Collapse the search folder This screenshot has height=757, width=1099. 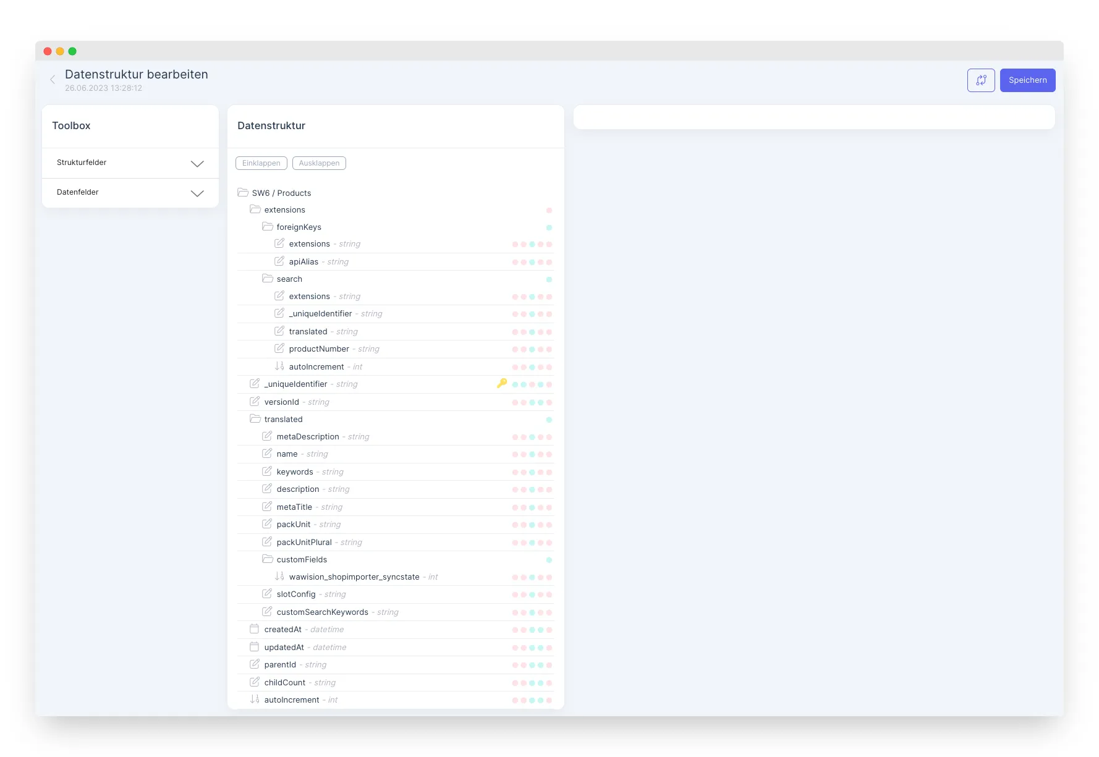click(268, 279)
